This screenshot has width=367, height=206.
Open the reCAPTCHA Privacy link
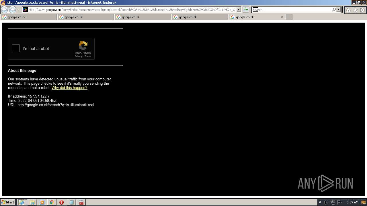pyautogui.click(x=78, y=56)
